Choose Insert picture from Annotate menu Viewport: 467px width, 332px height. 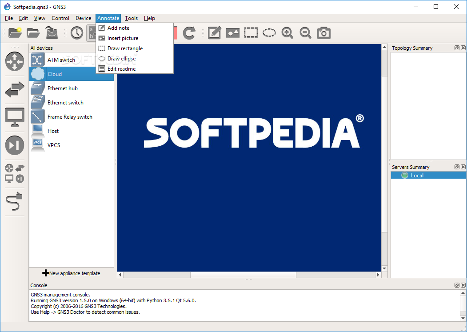pyautogui.click(x=135, y=38)
